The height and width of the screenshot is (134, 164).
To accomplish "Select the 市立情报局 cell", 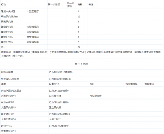I will (131, 84).
